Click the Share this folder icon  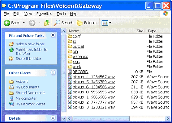[x=11, y=59]
